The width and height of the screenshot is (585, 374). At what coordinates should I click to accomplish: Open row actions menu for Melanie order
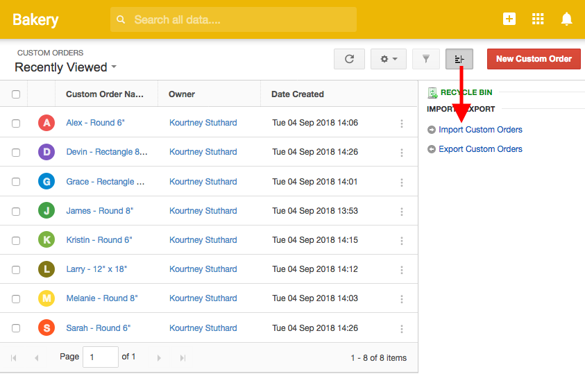[402, 298]
